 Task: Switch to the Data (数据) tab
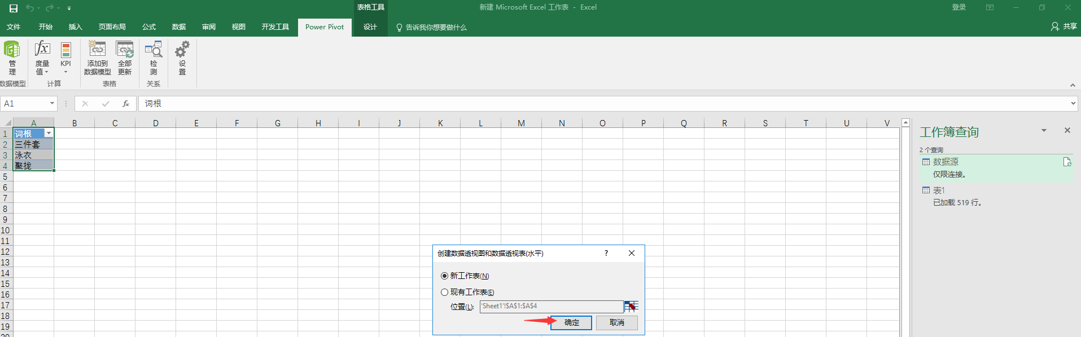pos(179,27)
